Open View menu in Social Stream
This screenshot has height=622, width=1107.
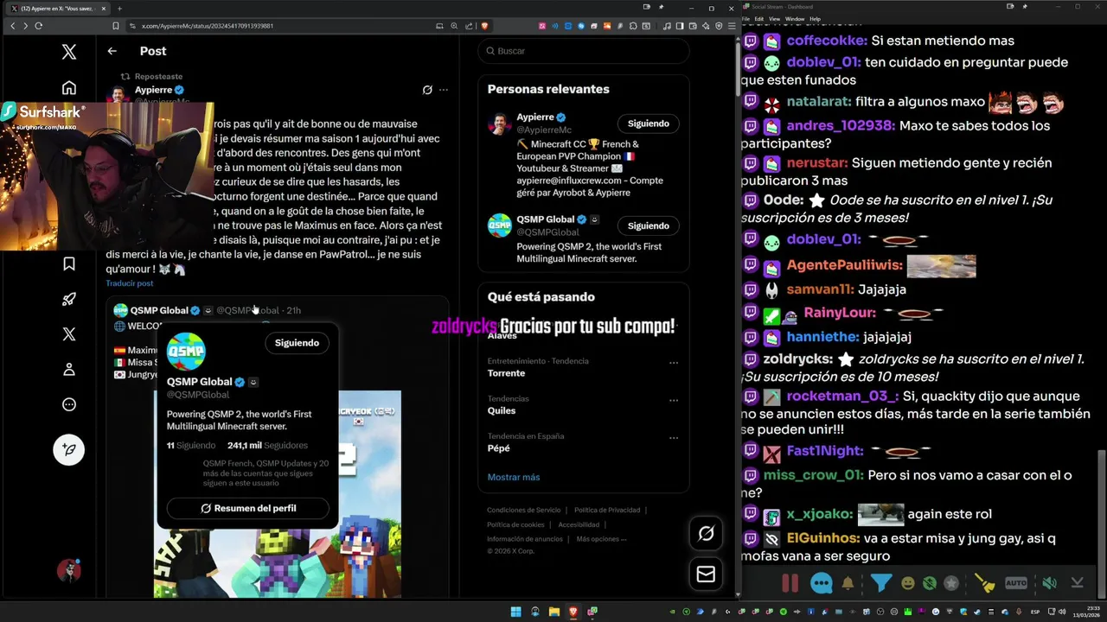pyautogui.click(x=774, y=18)
